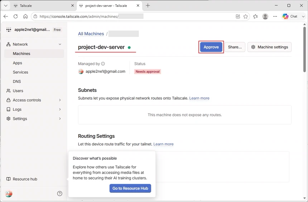Open the Copilot Chat dropdown chevron
Image resolution: width=308 pixels, height=202 pixels.
click(303, 16)
